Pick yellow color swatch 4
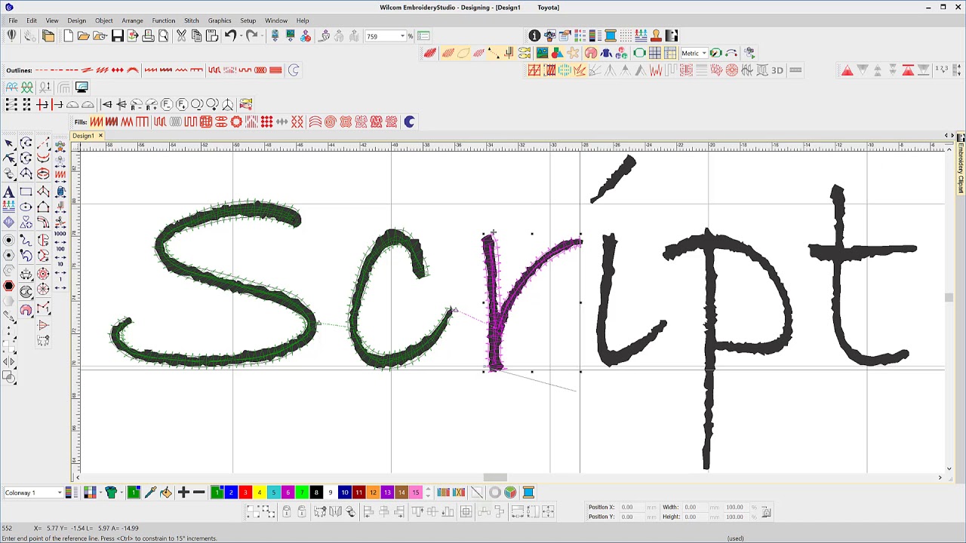Image resolution: width=966 pixels, height=543 pixels. click(x=260, y=492)
